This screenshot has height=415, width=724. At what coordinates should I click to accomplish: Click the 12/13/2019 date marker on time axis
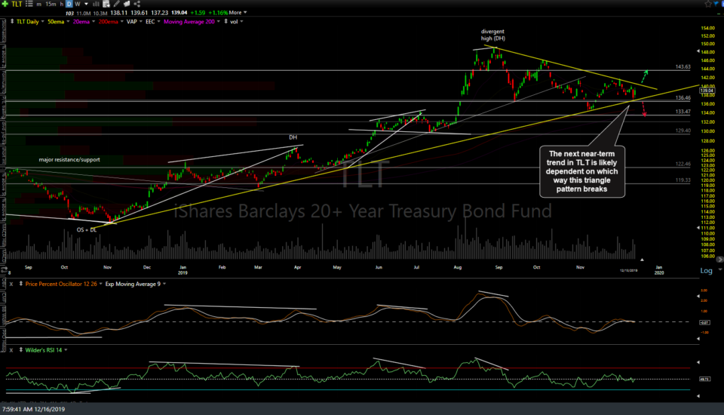[x=628, y=270]
